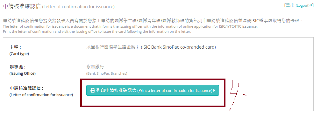Screen dimensions: 321x118
Task: Click the Chinese description paragraph about ISIC辦事處
Action: tap(153, 21)
